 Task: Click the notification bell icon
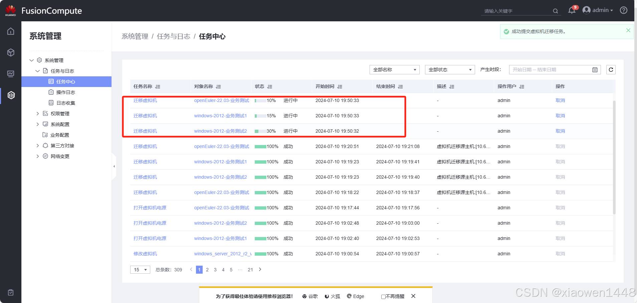[572, 11]
